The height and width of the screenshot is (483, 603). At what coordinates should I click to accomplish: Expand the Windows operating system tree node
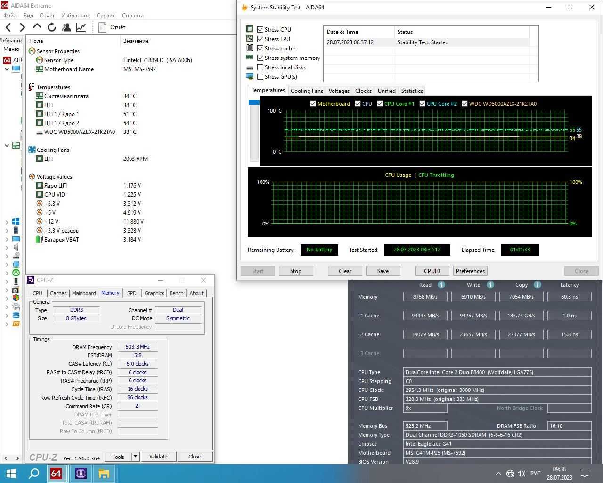7,222
